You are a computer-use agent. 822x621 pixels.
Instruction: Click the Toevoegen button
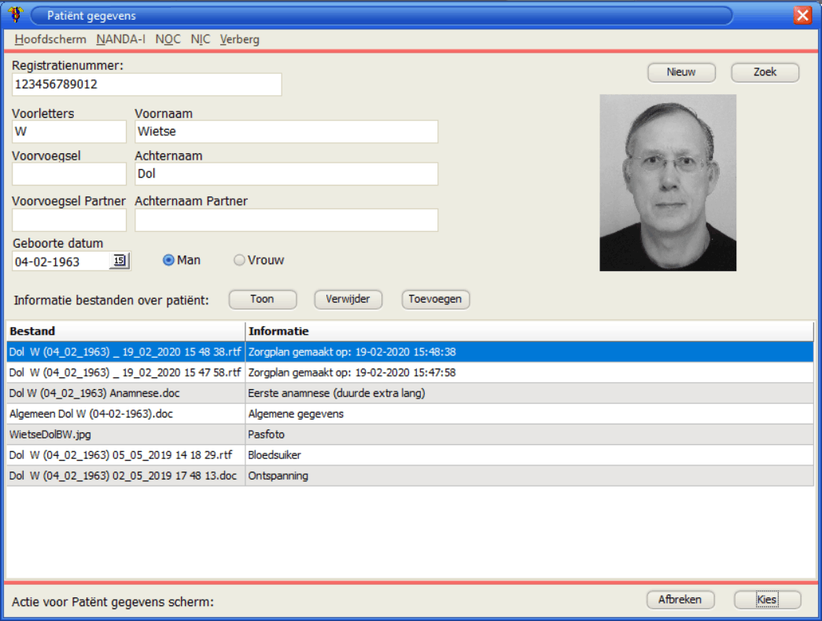[435, 299]
